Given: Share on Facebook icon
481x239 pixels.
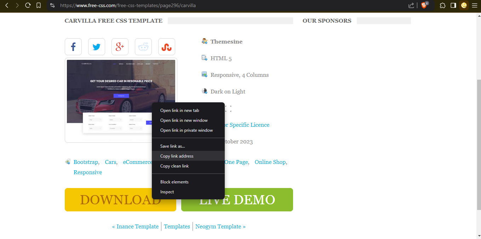Looking at the screenshot, I should coord(73,47).
